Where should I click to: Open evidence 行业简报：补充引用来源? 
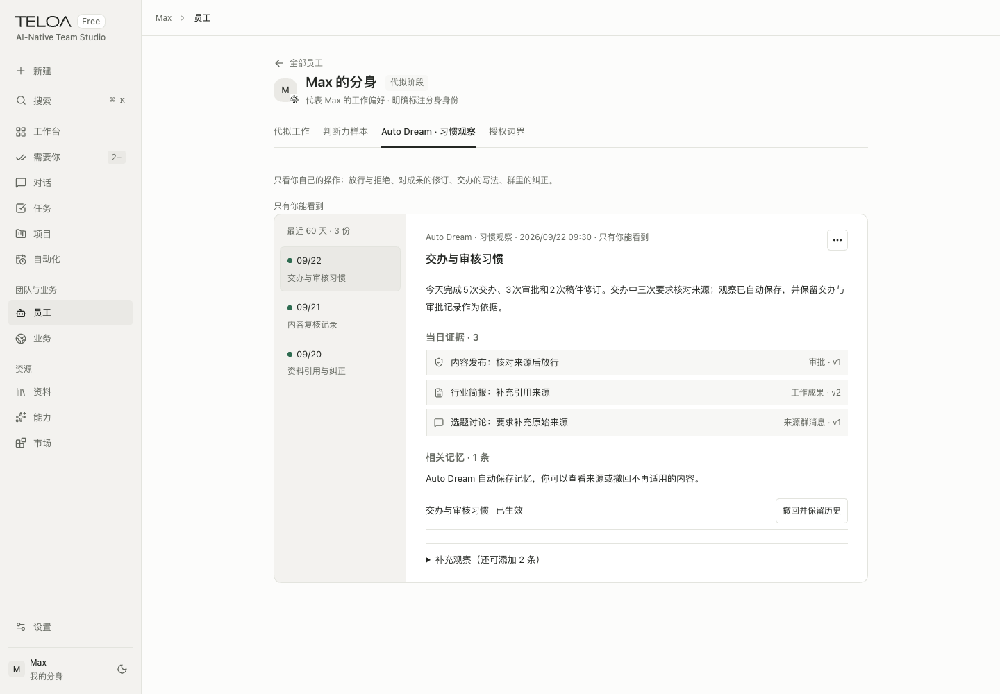point(637,392)
